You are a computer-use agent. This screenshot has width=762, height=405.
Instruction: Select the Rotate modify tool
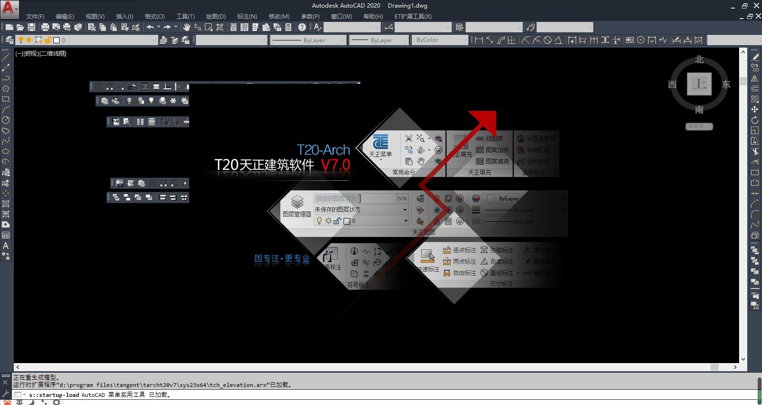755,120
